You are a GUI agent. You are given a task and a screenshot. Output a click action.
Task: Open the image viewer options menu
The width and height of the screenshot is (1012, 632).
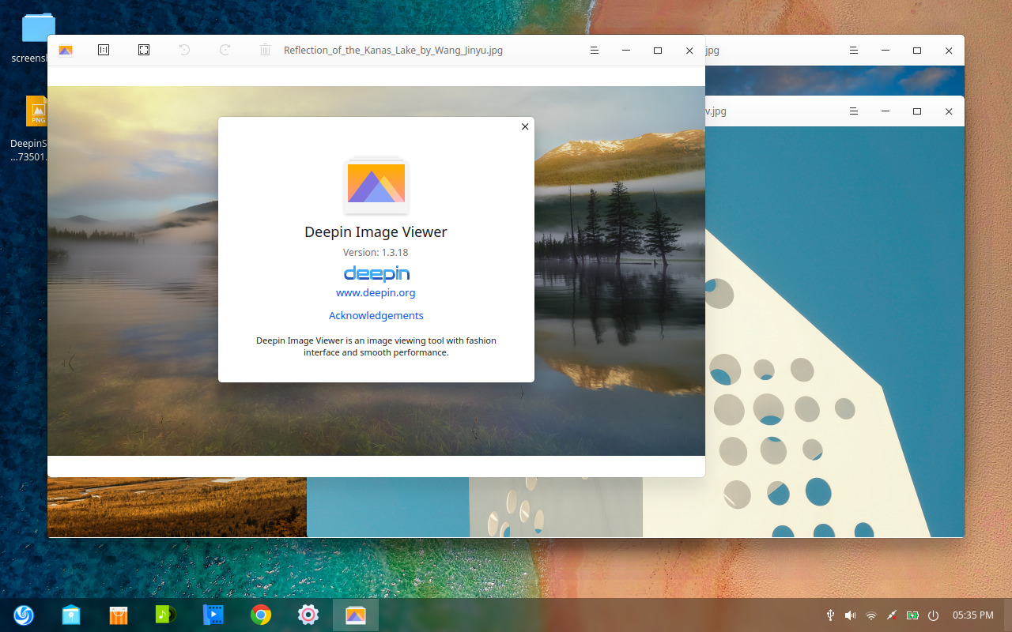(x=594, y=50)
